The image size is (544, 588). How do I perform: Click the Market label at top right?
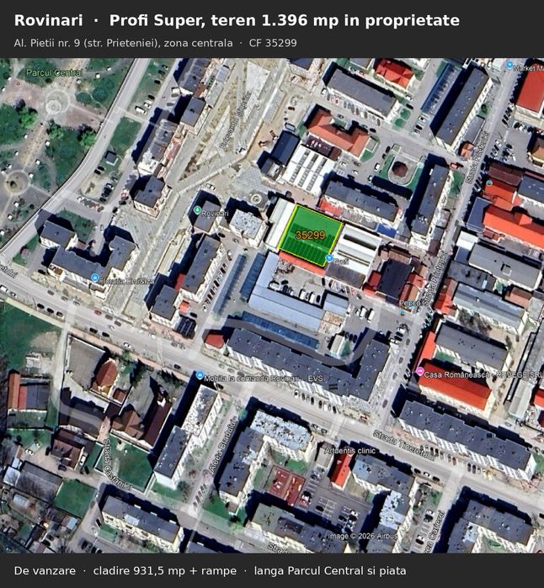528,68
